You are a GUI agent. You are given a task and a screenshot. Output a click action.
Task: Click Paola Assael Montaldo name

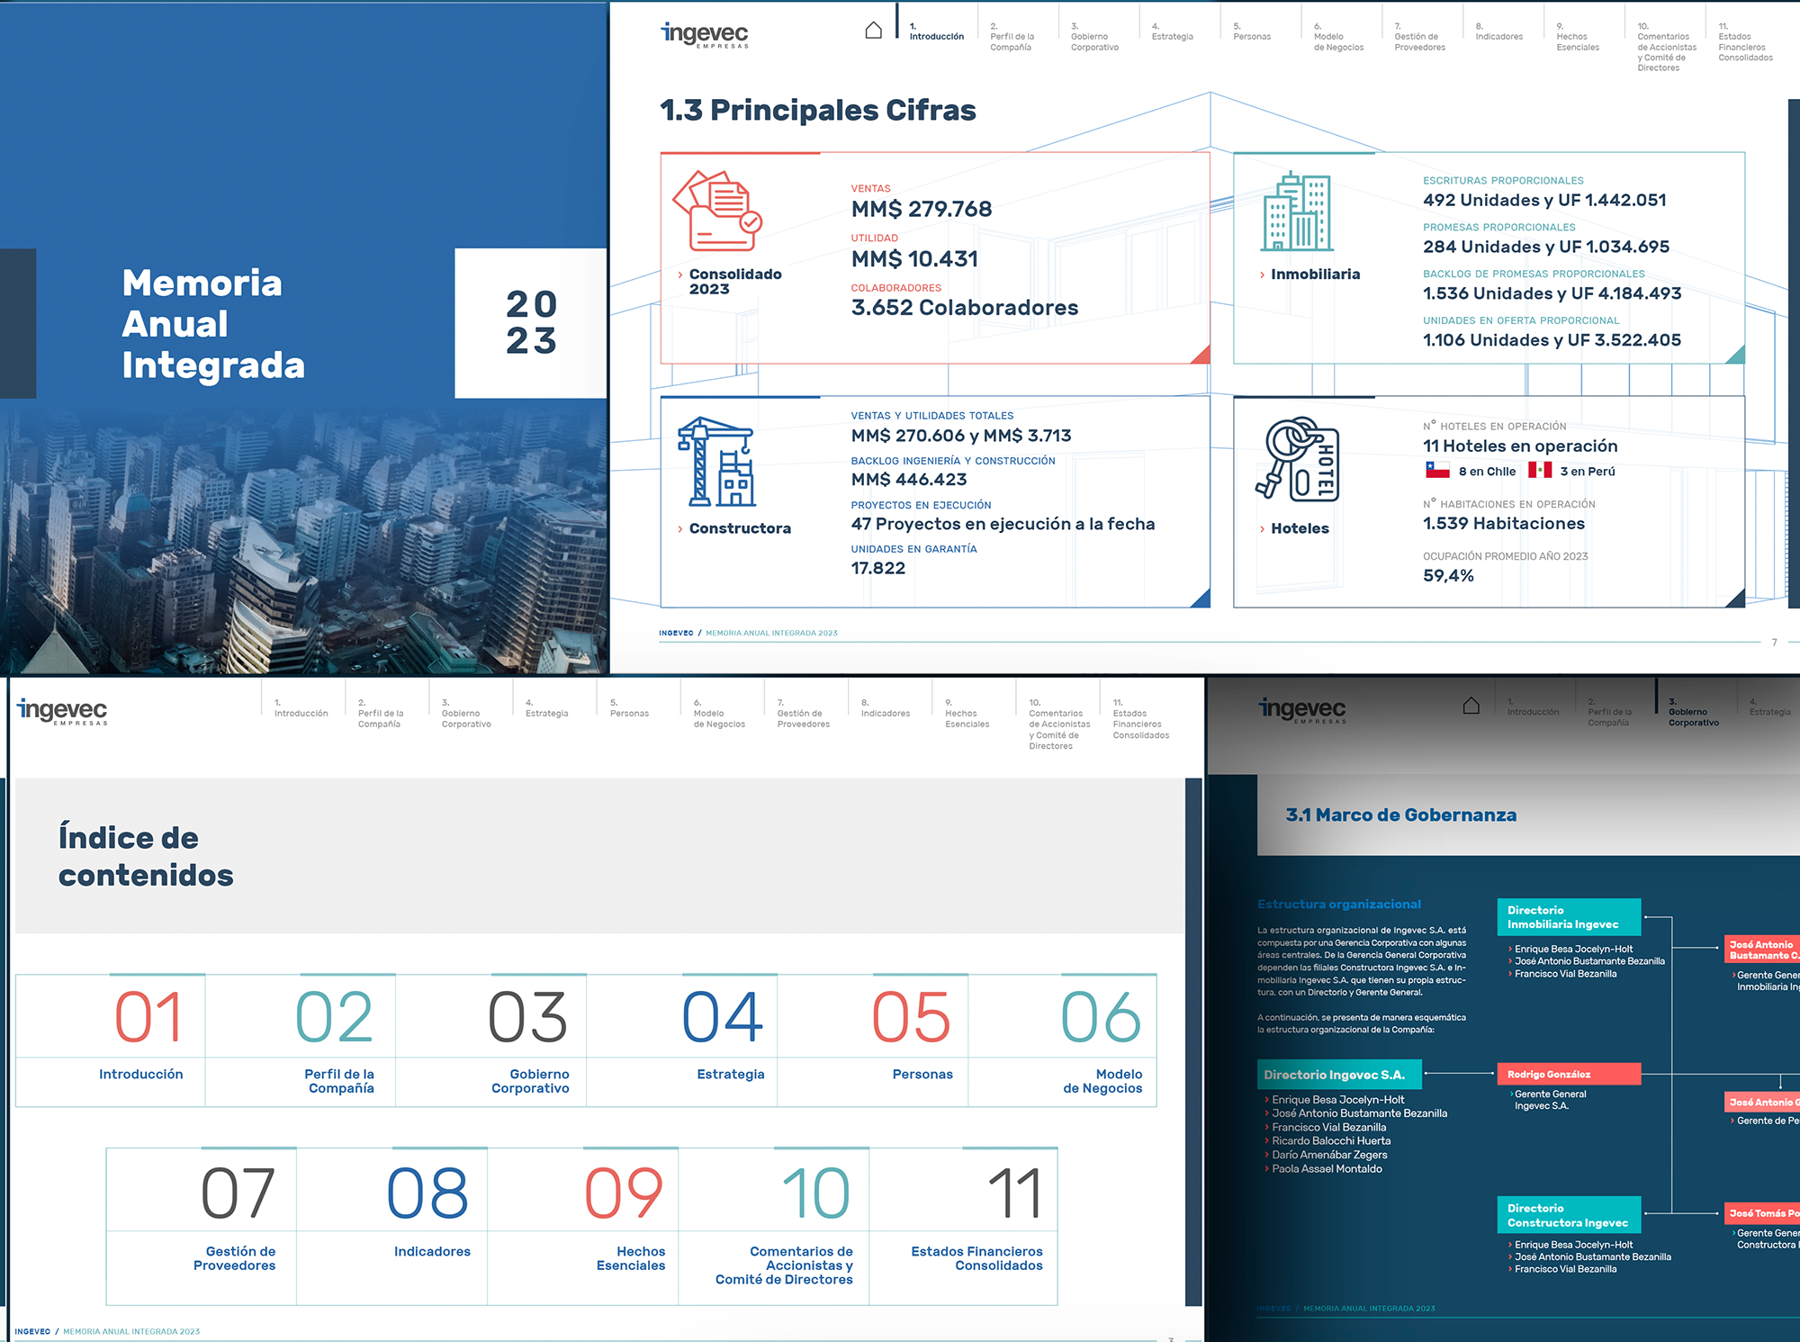(x=1327, y=1168)
